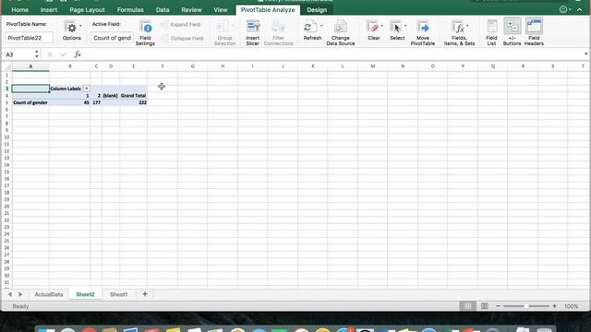Click Insert Slicer icon
Image resolution: width=591 pixels, height=332 pixels.
(x=252, y=27)
